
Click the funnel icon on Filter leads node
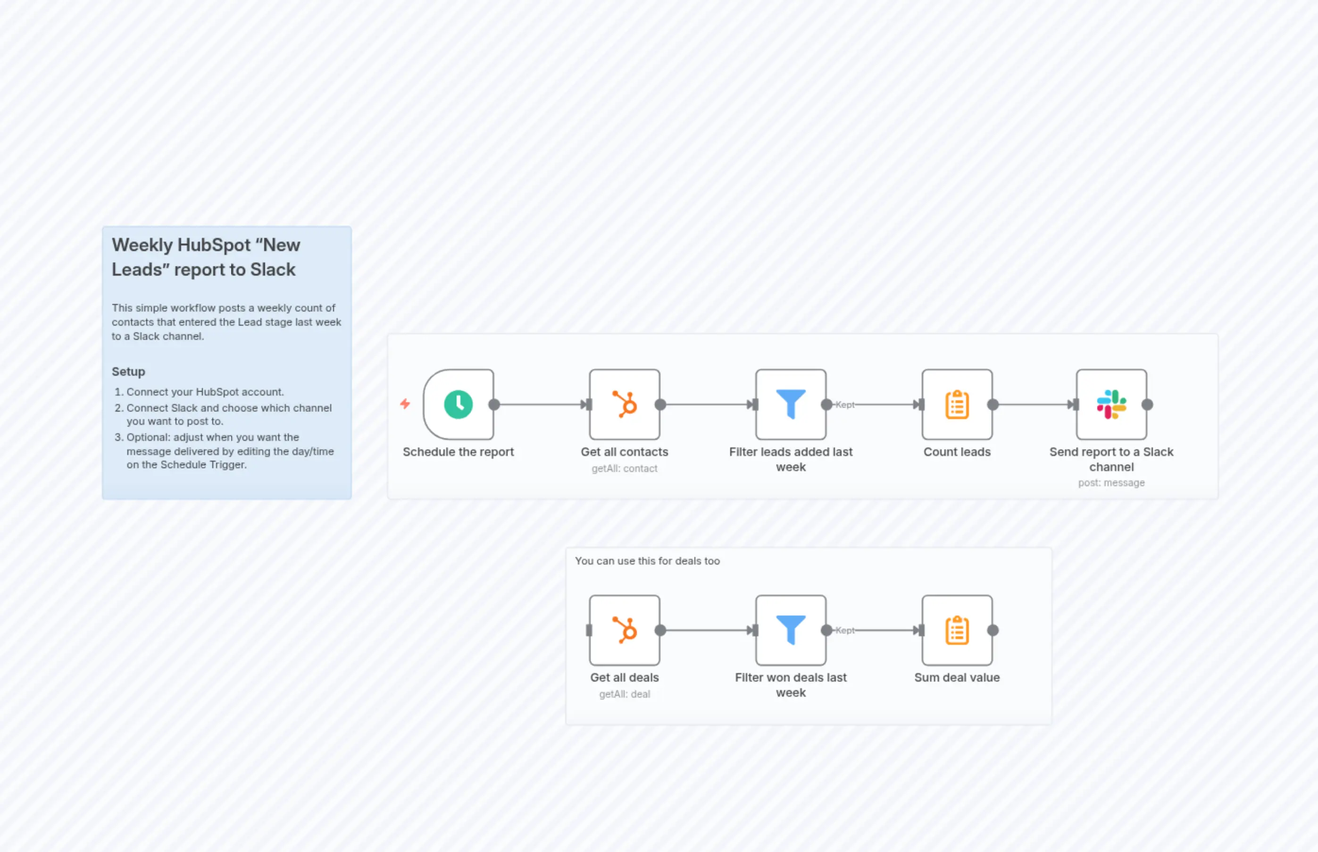coord(791,405)
